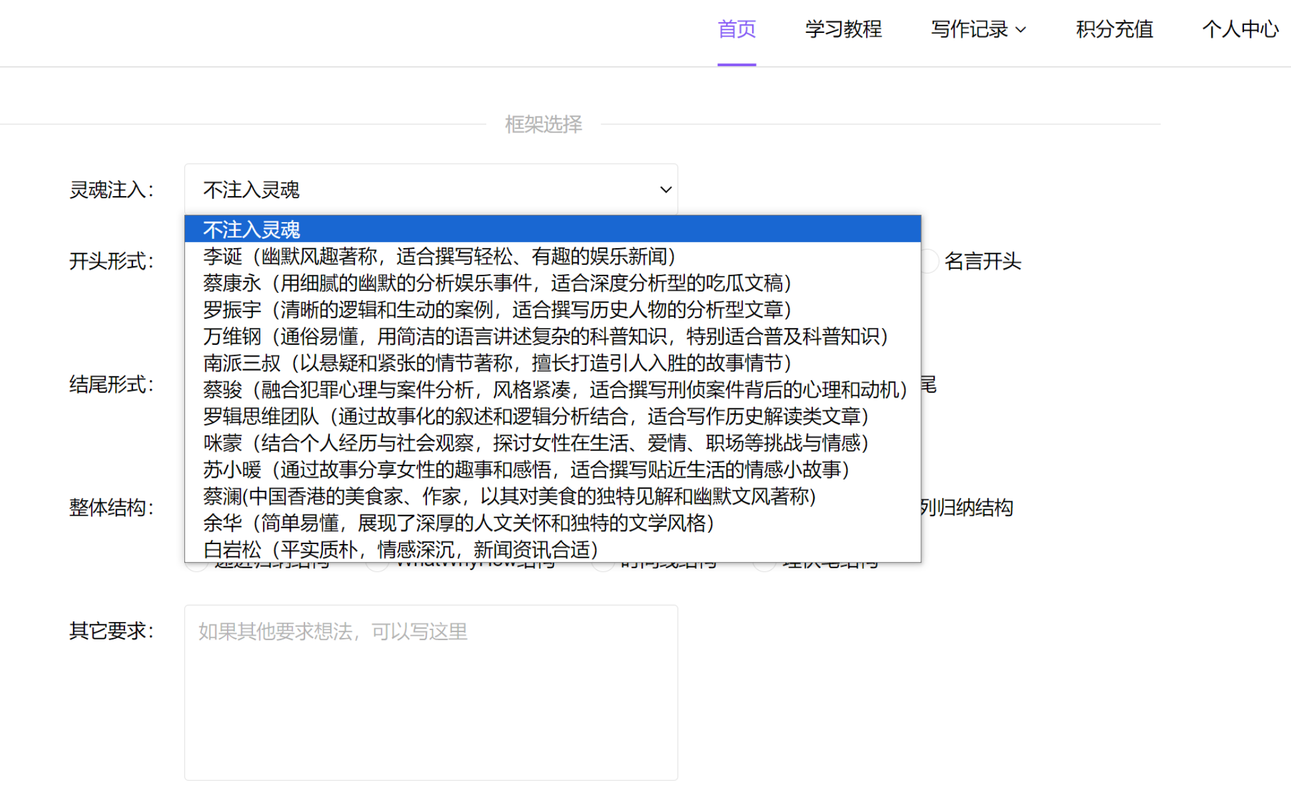Screen dimensions: 1291x804
Task: Select 苏小暖 emotional story option
Action: point(526,469)
